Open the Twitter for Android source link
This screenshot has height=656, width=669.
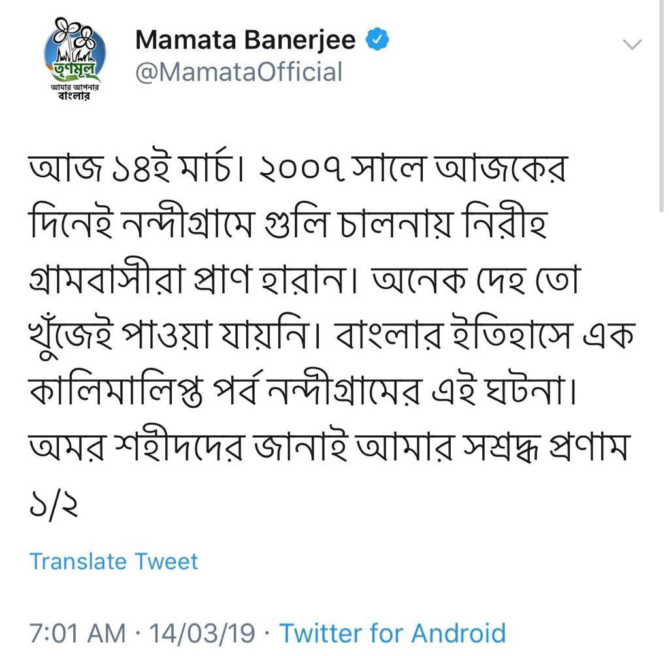393,632
